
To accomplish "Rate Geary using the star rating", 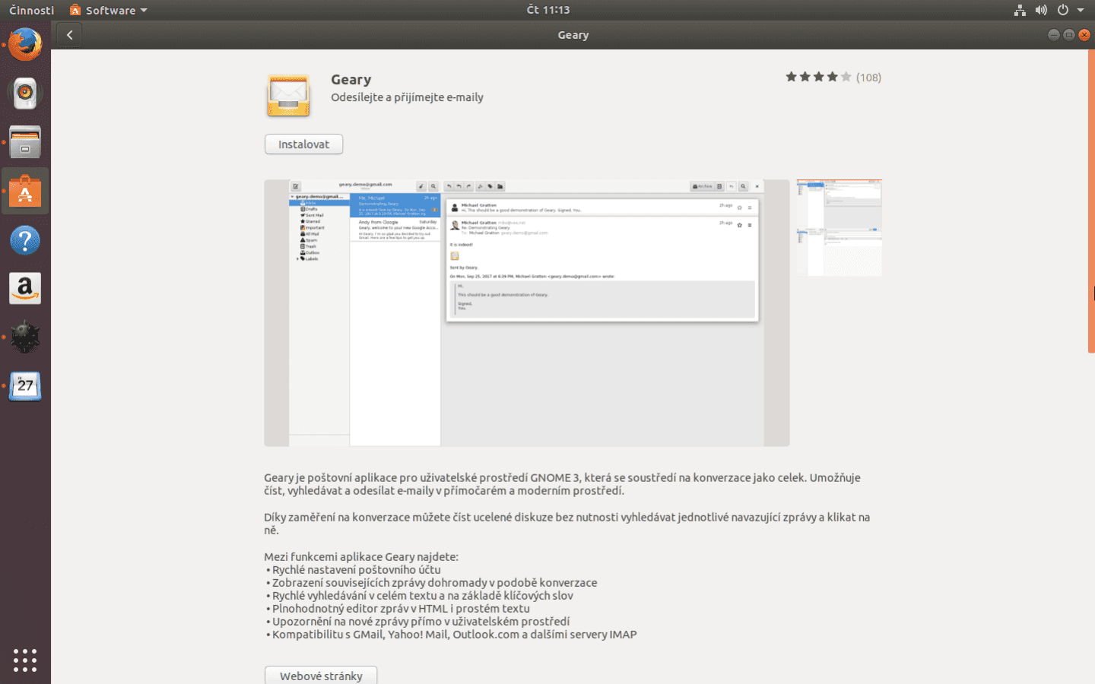I will click(818, 77).
